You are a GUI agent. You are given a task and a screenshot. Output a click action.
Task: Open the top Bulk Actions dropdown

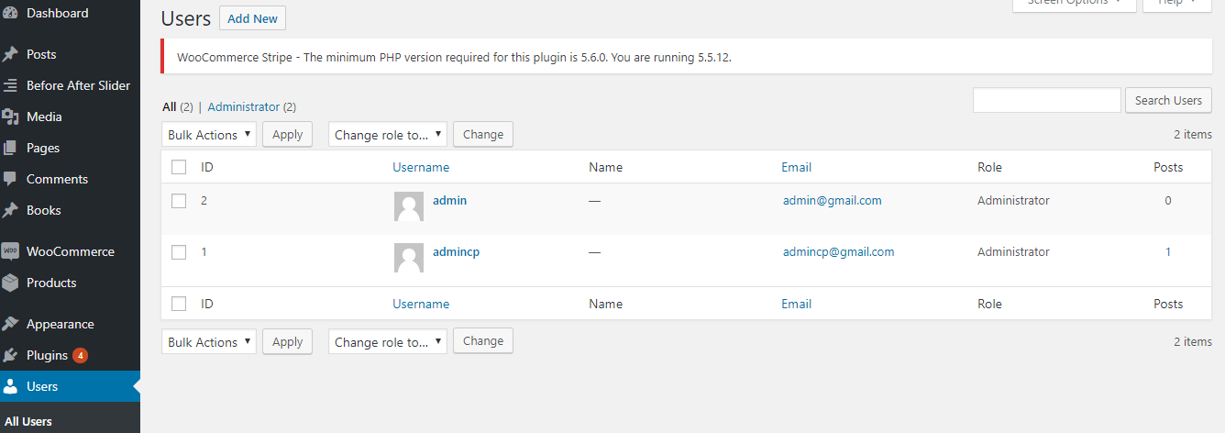click(210, 135)
